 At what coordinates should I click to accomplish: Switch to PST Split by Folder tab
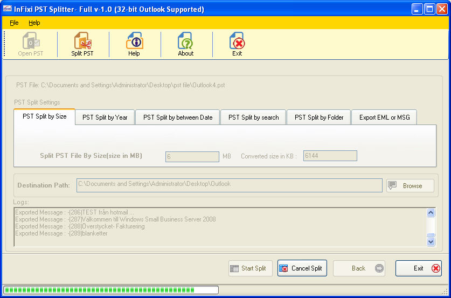319,117
